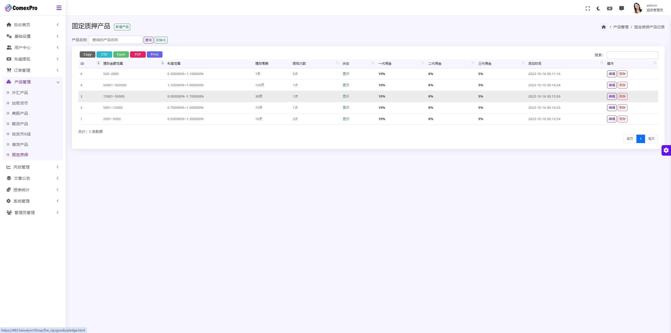Click the Excel export icon
Screen dimensions: 671x333
click(121, 54)
